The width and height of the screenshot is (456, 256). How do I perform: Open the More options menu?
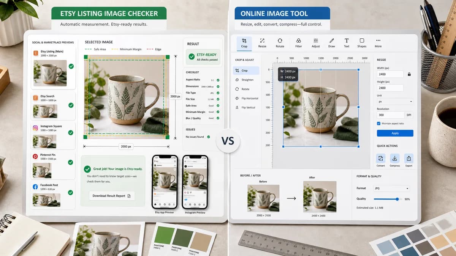point(378,43)
